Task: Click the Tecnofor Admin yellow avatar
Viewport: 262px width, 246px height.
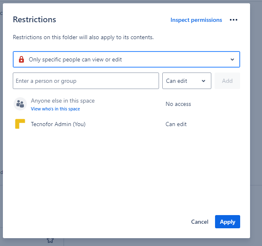Action: click(20, 124)
